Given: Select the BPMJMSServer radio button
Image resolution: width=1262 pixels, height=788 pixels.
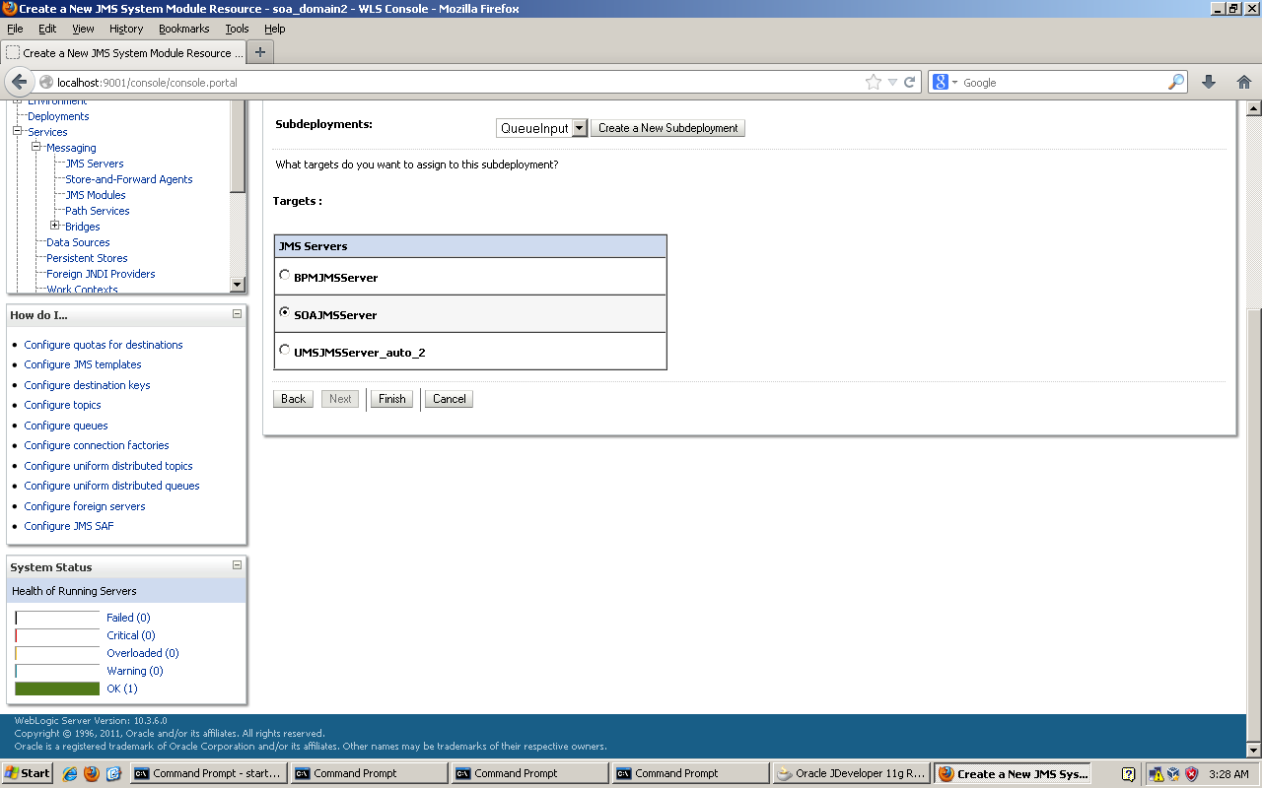Looking at the screenshot, I should 285,276.
